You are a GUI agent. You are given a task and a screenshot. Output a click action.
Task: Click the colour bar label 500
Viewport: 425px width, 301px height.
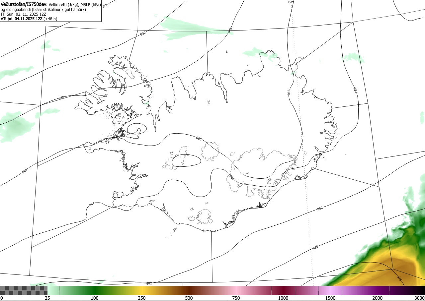(x=189, y=298)
